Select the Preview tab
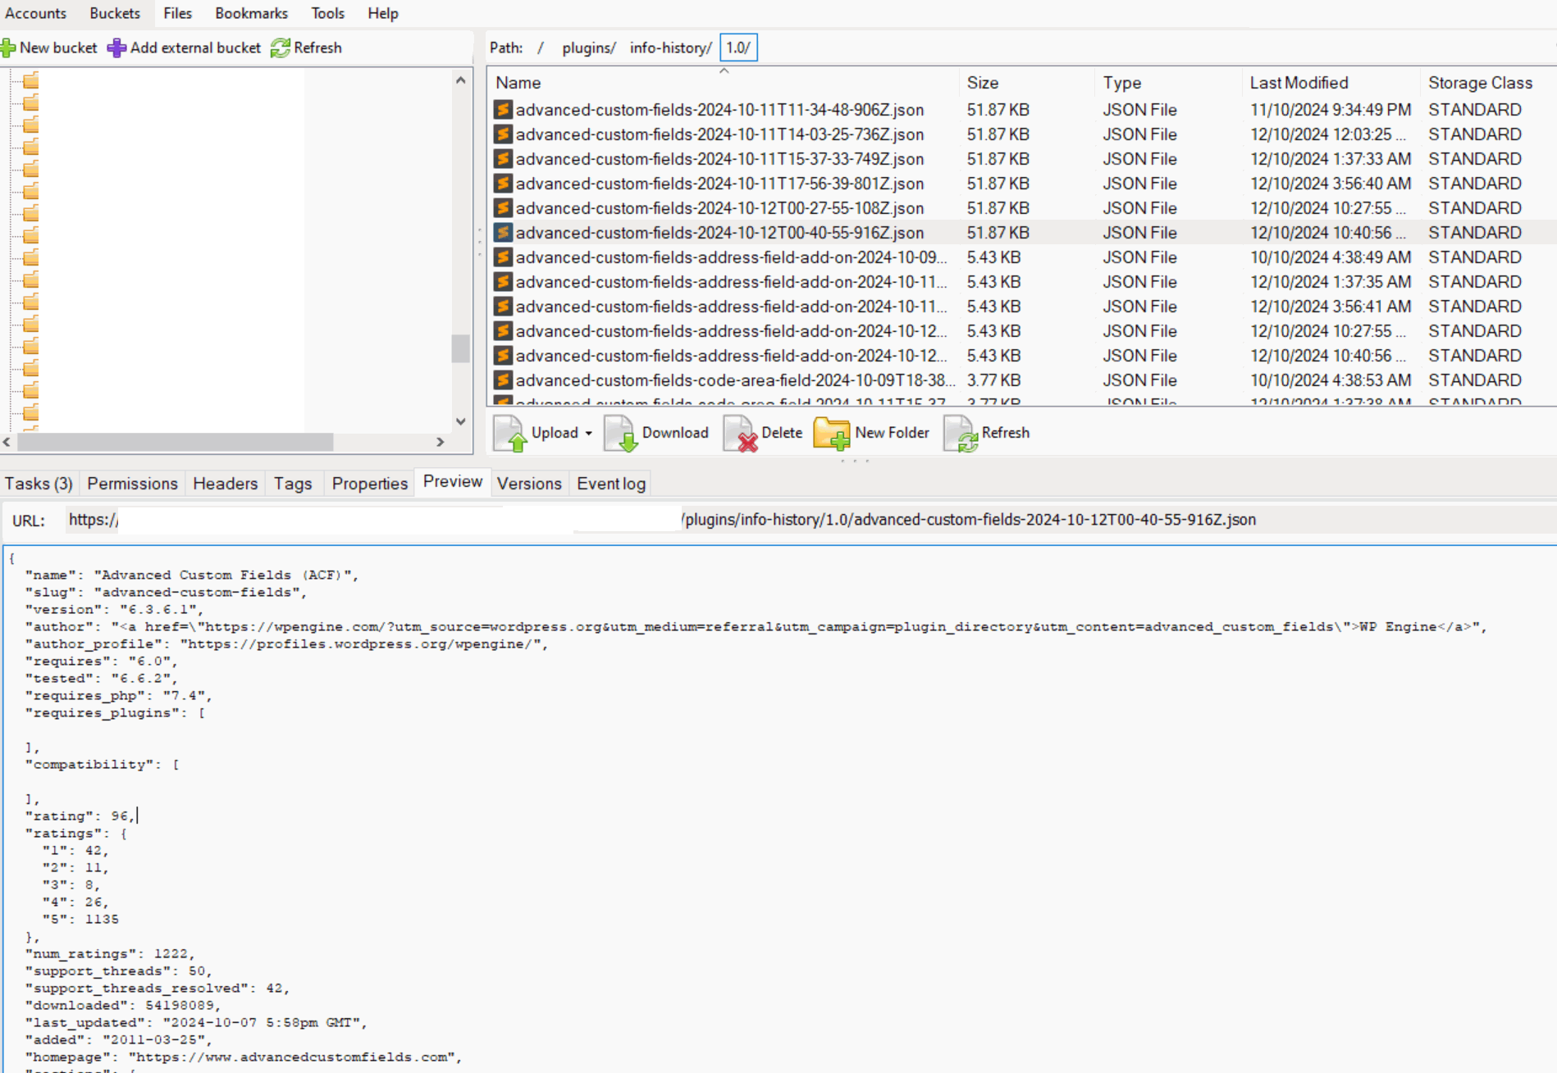This screenshot has height=1073, width=1557. pyautogui.click(x=452, y=482)
